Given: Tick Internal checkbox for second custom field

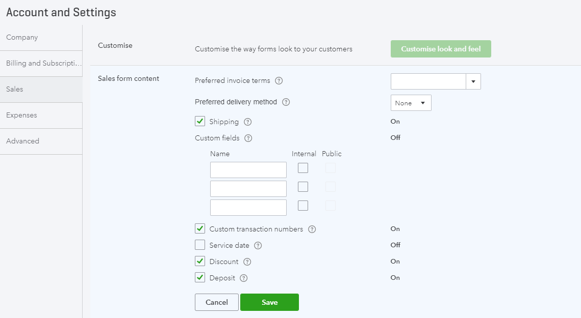Looking at the screenshot, I should (x=302, y=187).
